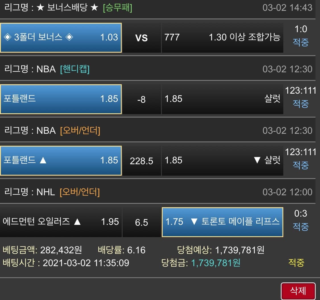The height and width of the screenshot is (300, 320).
Task: Click up arrow next to 에드먼턴 오일러즈
Action: pos(77,221)
